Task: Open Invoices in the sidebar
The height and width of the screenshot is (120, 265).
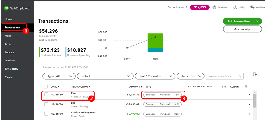Action: point(10,61)
